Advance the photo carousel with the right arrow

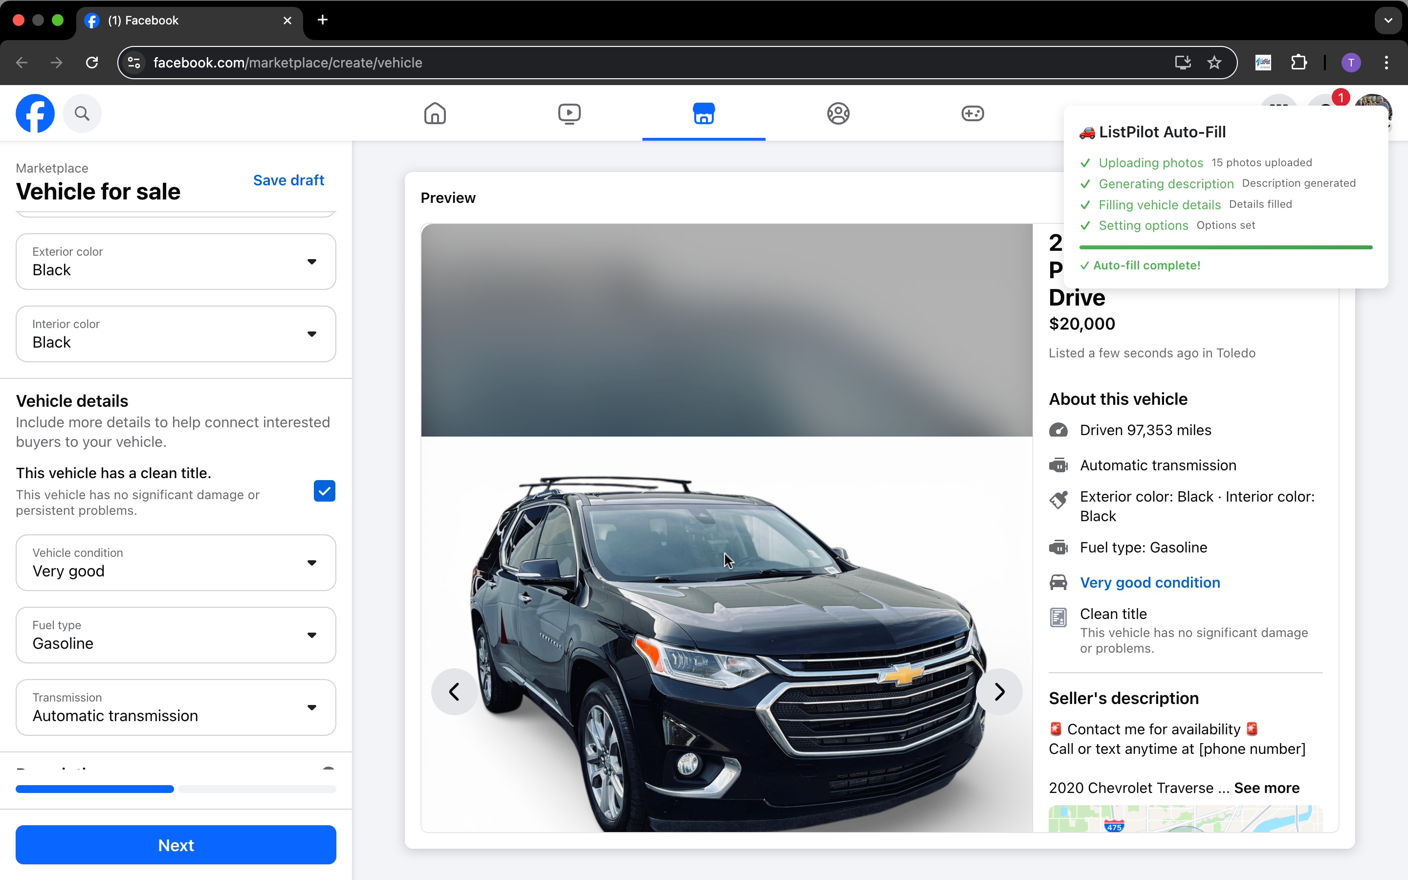(999, 691)
